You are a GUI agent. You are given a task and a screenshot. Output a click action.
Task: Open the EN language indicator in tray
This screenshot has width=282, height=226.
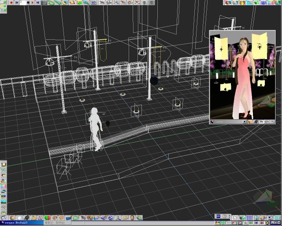coord(218,216)
